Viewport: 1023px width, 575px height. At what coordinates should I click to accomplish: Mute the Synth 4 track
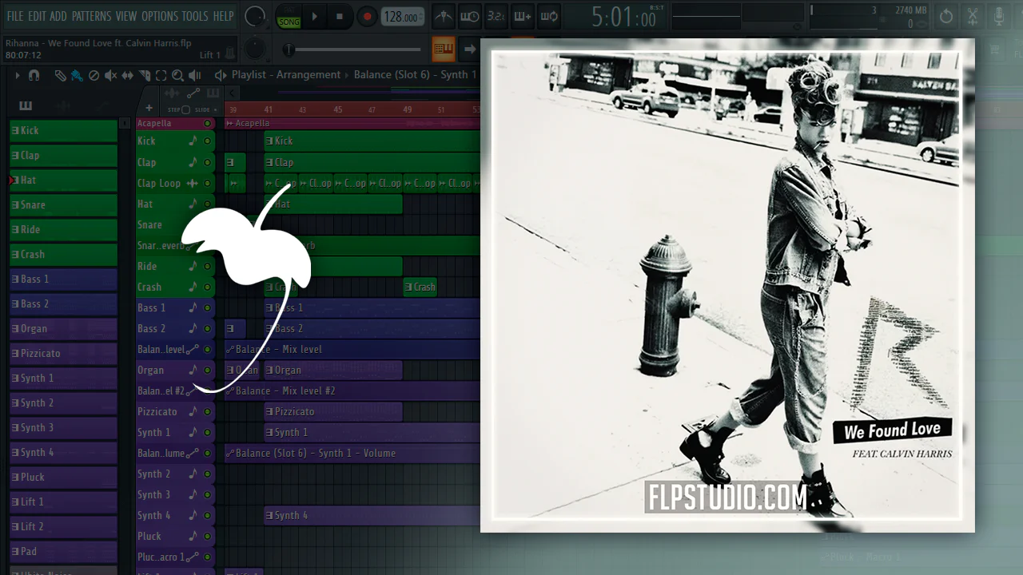point(208,515)
